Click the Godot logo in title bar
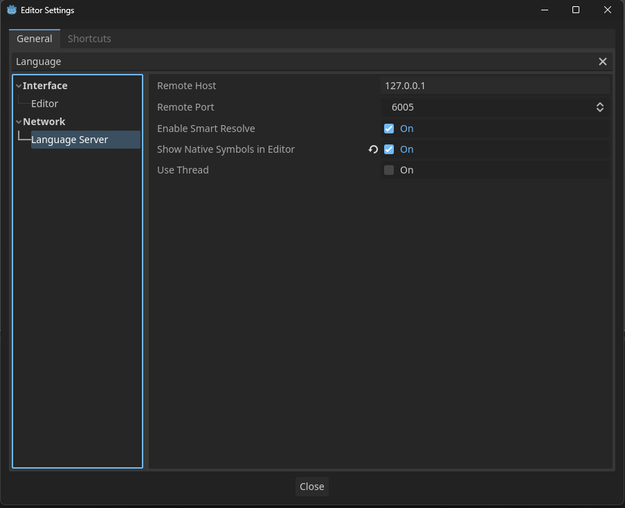625x508 pixels. pos(12,10)
